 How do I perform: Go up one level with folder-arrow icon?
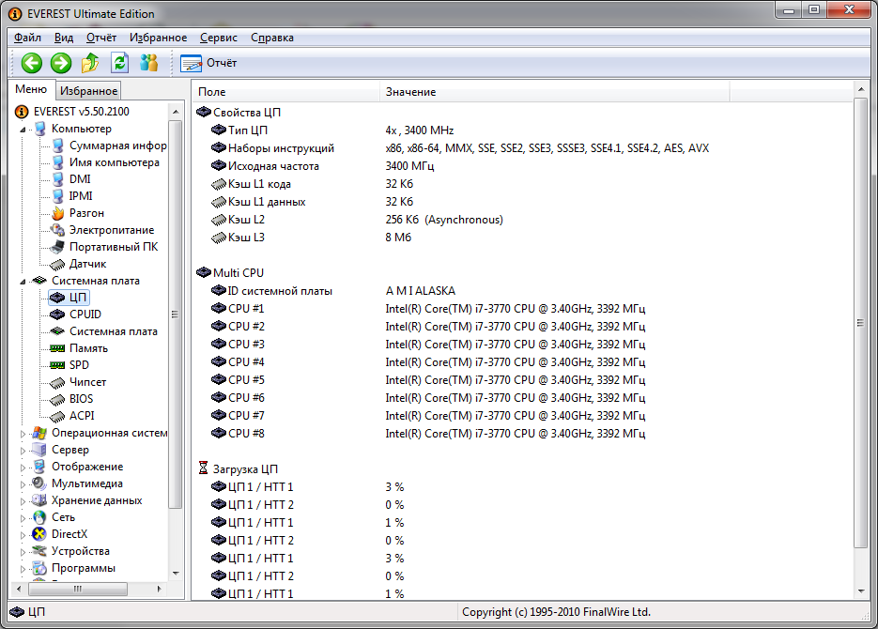coord(90,63)
